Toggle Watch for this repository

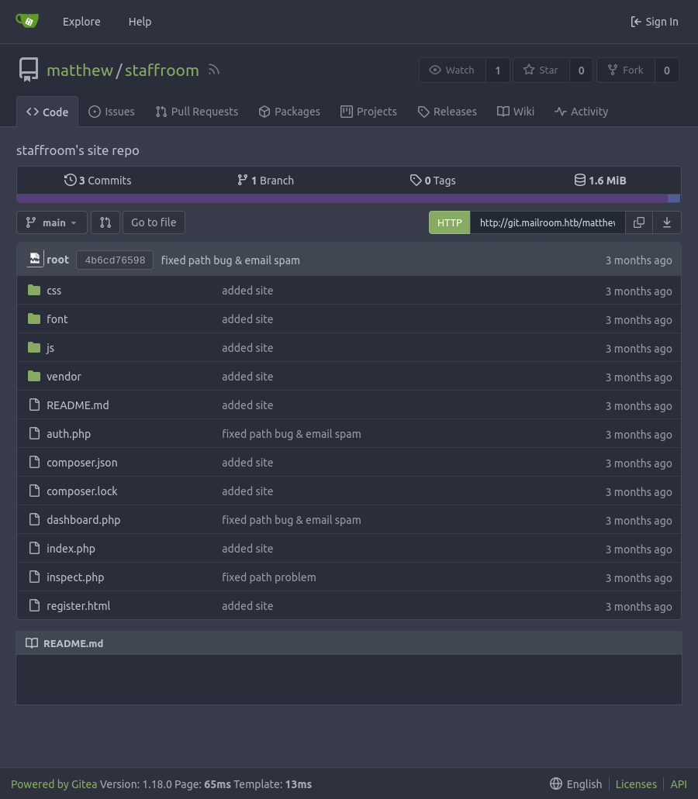click(452, 70)
